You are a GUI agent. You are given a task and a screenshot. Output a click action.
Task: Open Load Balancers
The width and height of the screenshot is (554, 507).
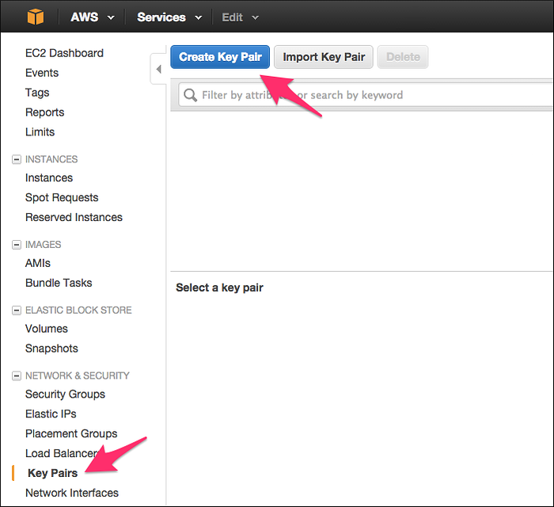click(63, 453)
